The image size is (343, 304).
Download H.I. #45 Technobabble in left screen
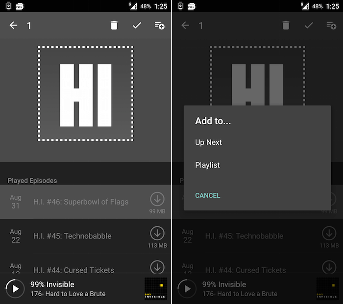(x=157, y=234)
